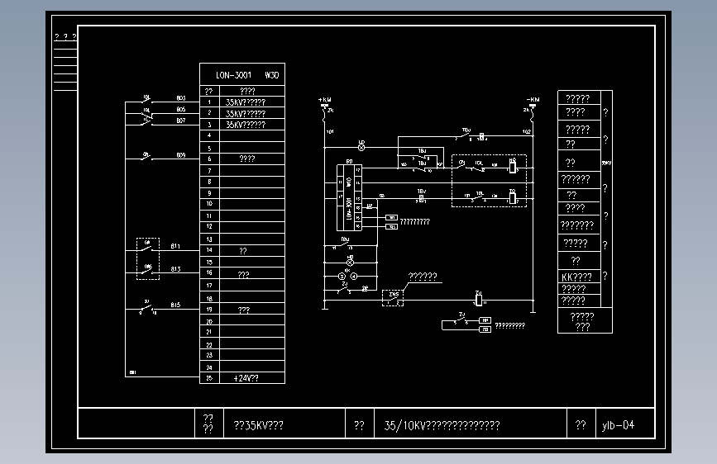This screenshot has height=464, width=717.
Task: Click node label 102 under -KM
Action: coord(527,131)
